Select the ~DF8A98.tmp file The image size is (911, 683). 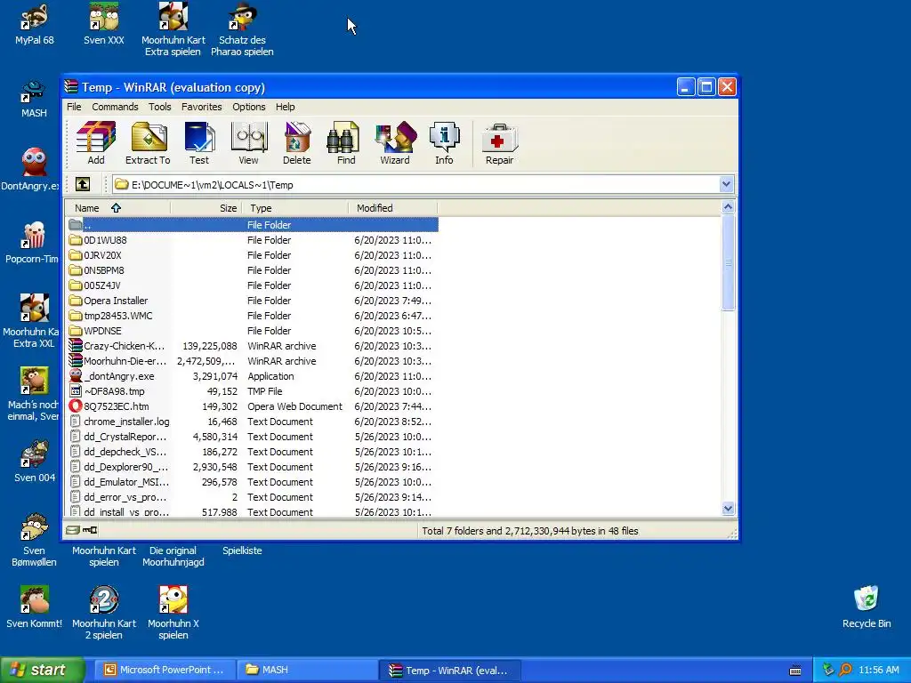(252, 391)
